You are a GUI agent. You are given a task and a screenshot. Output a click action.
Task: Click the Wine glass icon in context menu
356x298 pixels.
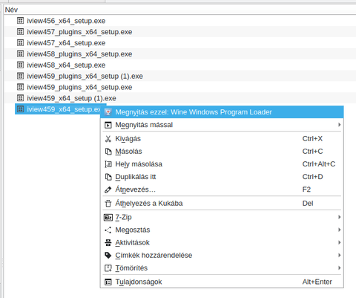click(108, 112)
